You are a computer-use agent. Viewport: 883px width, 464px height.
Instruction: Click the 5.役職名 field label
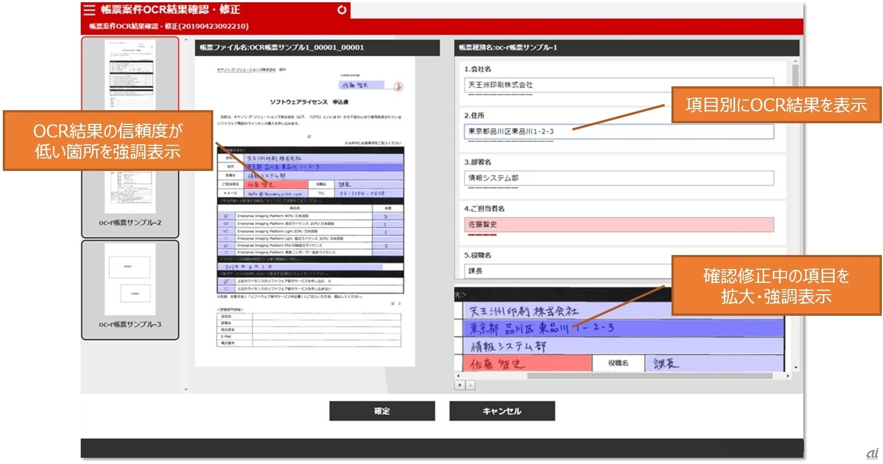(x=478, y=256)
